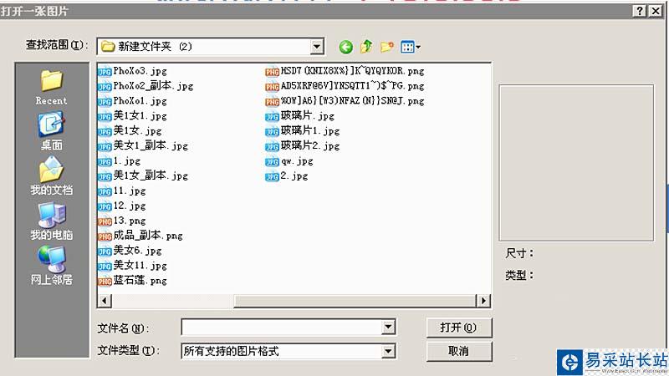This screenshot has width=669, height=376.
Task: Select file 2.jpg
Action: pos(287,176)
